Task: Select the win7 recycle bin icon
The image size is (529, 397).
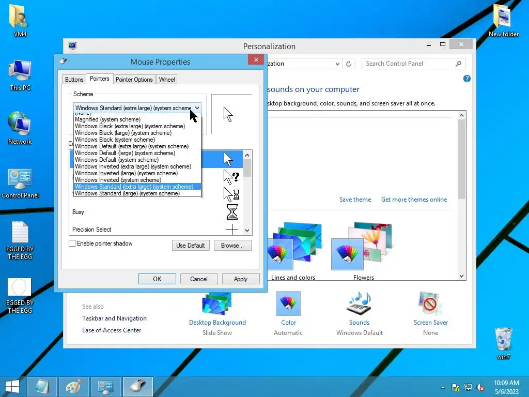Action: click(503, 343)
